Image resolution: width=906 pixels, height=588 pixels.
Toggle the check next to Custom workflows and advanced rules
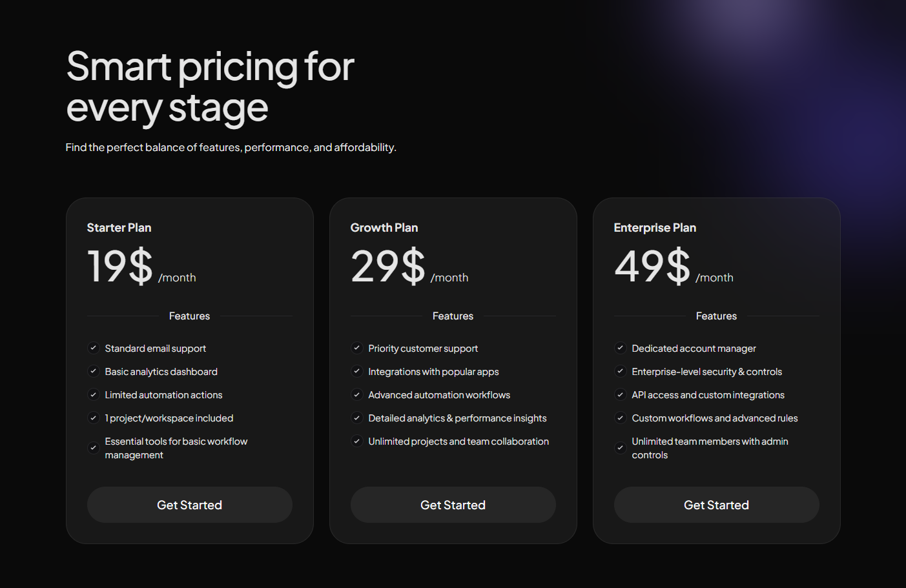pos(620,418)
